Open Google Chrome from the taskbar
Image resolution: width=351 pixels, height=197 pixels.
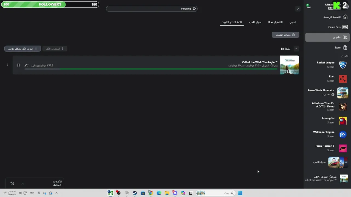(151, 193)
